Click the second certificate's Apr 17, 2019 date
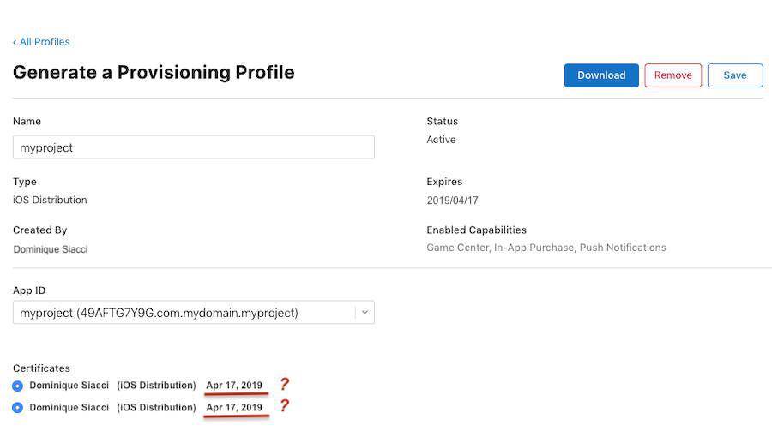This screenshot has width=772, height=437. click(x=234, y=408)
